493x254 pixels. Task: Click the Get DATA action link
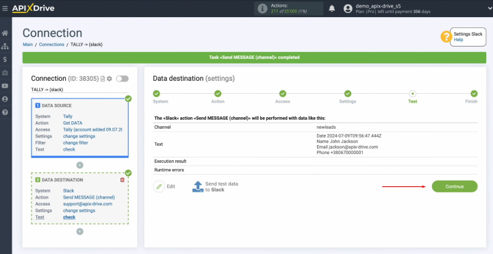73,123
